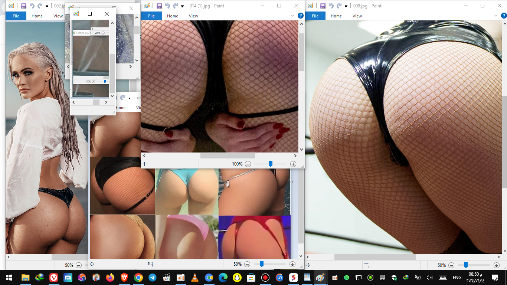The height and width of the screenshot is (285, 507).
Task: Open Customize Quick Access Toolbar dropdown in 008.jpg window
Action: tap(346, 6)
